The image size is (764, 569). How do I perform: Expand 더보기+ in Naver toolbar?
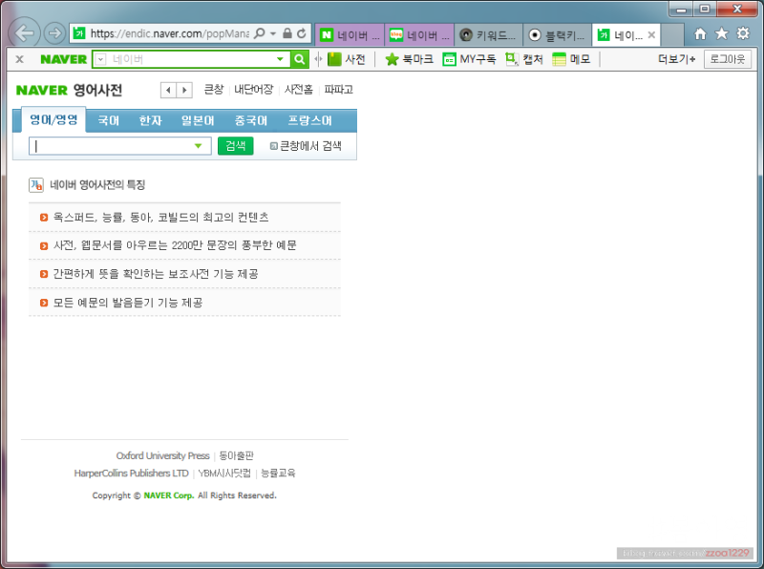click(677, 59)
